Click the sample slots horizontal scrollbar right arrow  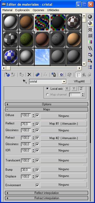point(79,68)
